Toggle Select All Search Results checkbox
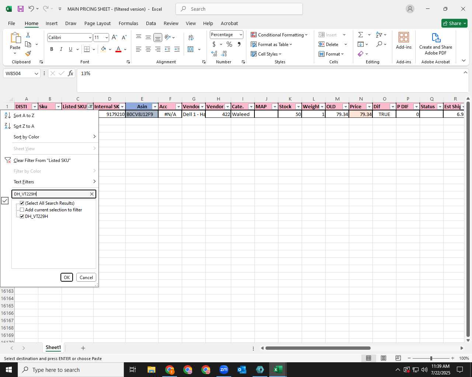472x377 pixels. (22, 203)
